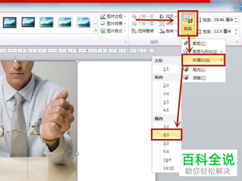
Task: Select the 4:5 portrait aspect ratio
Action: 167,111
